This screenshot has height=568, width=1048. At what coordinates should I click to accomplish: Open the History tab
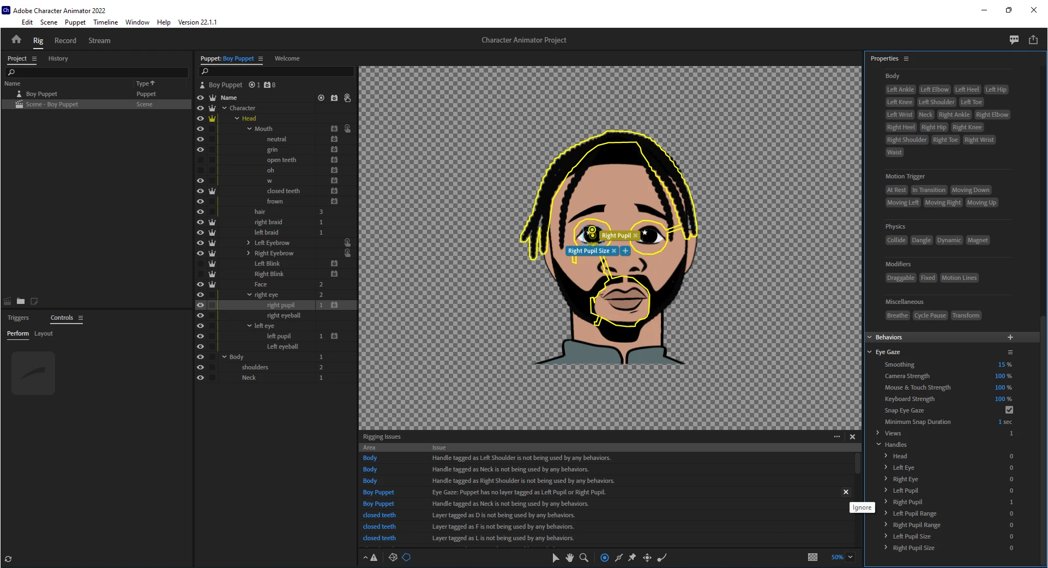click(x=58, y=58)
